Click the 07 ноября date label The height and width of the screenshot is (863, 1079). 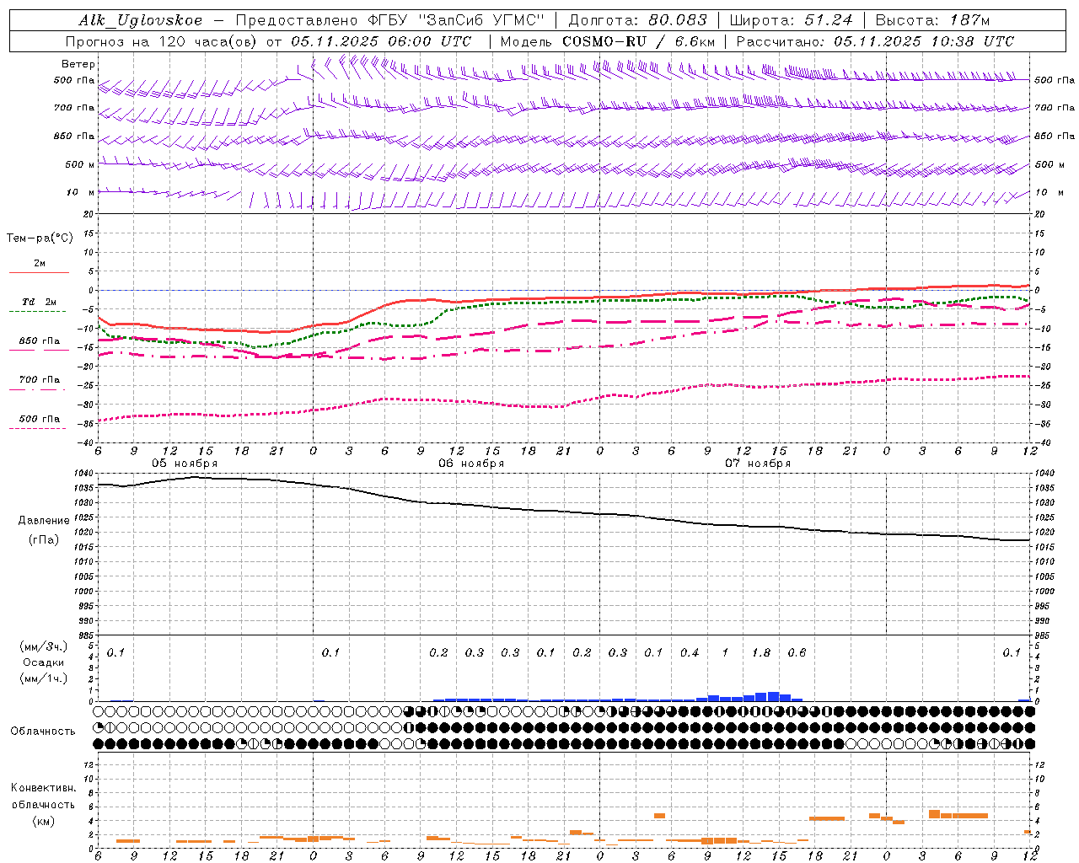[x=758, y=464]
